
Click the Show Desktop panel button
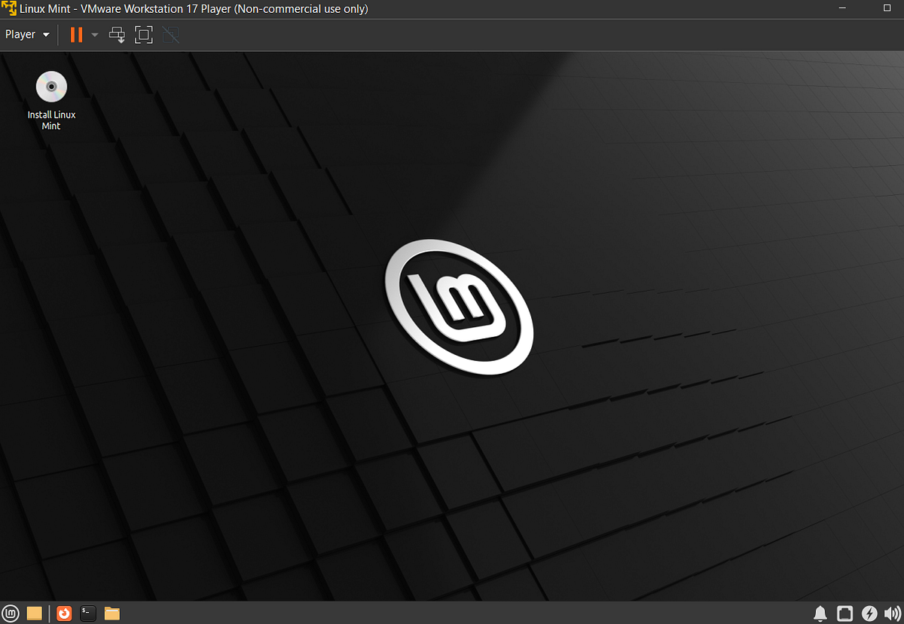coord(34,613)
